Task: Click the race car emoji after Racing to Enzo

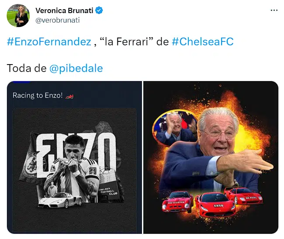Action: [69, 97]
